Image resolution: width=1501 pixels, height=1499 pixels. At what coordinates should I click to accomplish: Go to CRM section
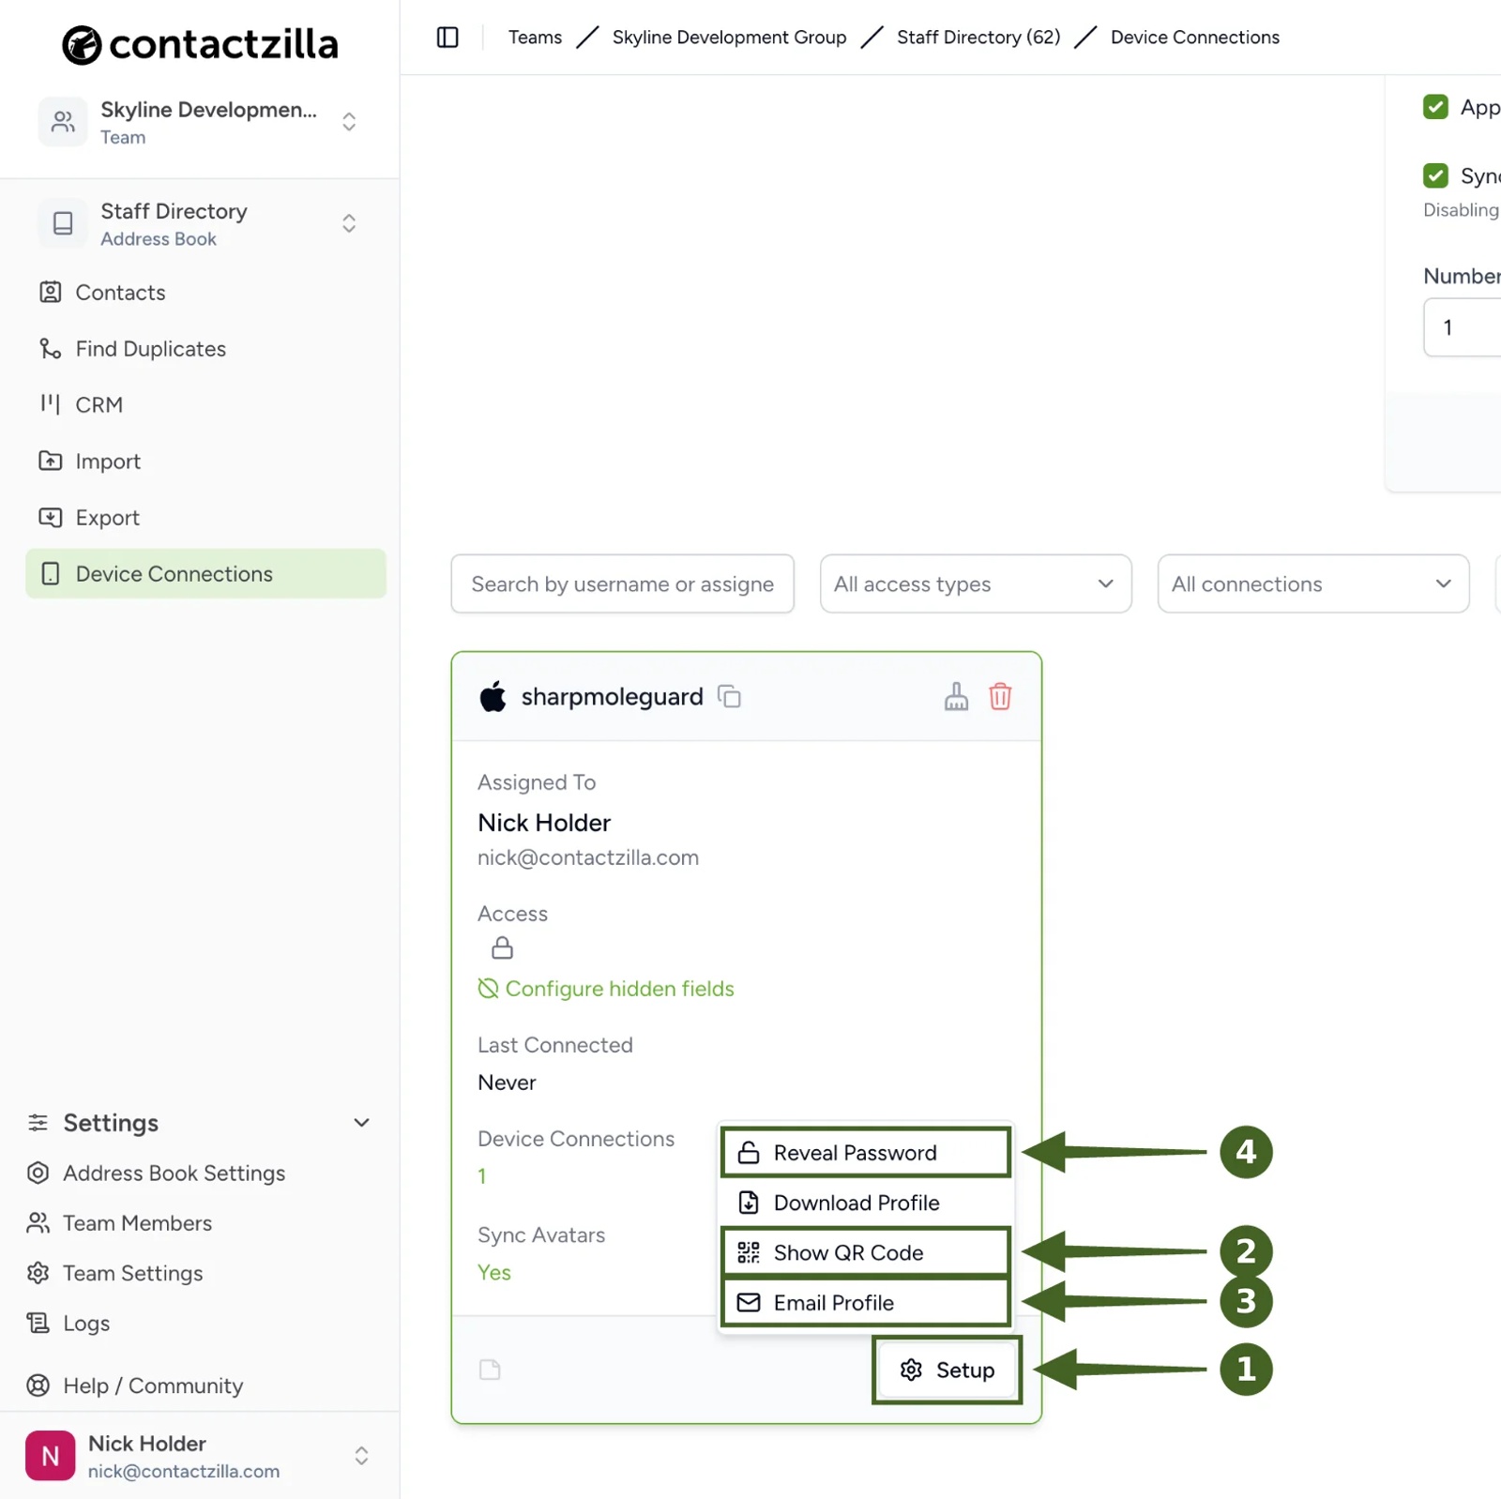click(x=205, y=405)
